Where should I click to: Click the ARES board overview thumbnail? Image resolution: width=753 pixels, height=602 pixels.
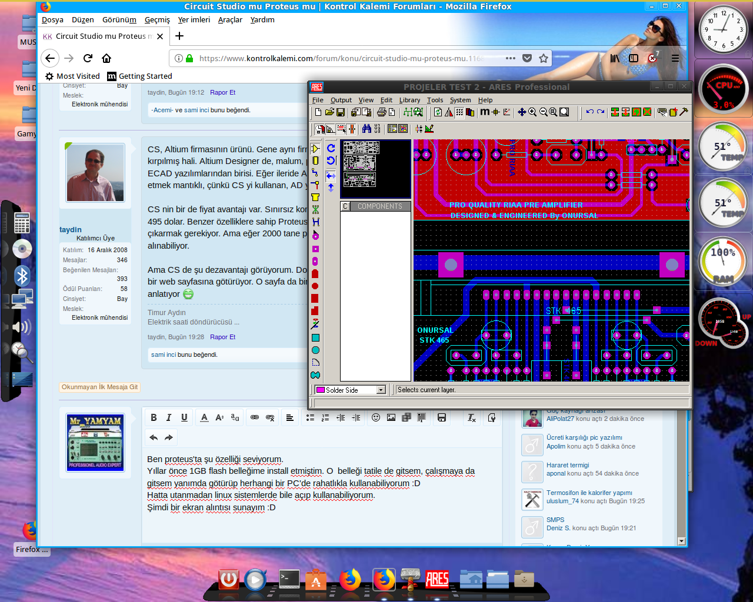(375, 169)
